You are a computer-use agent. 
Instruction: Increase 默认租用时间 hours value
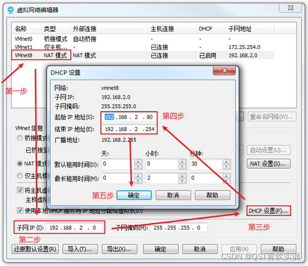182,162
